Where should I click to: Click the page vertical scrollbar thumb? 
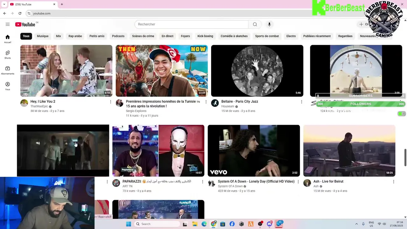coord(405,157)
